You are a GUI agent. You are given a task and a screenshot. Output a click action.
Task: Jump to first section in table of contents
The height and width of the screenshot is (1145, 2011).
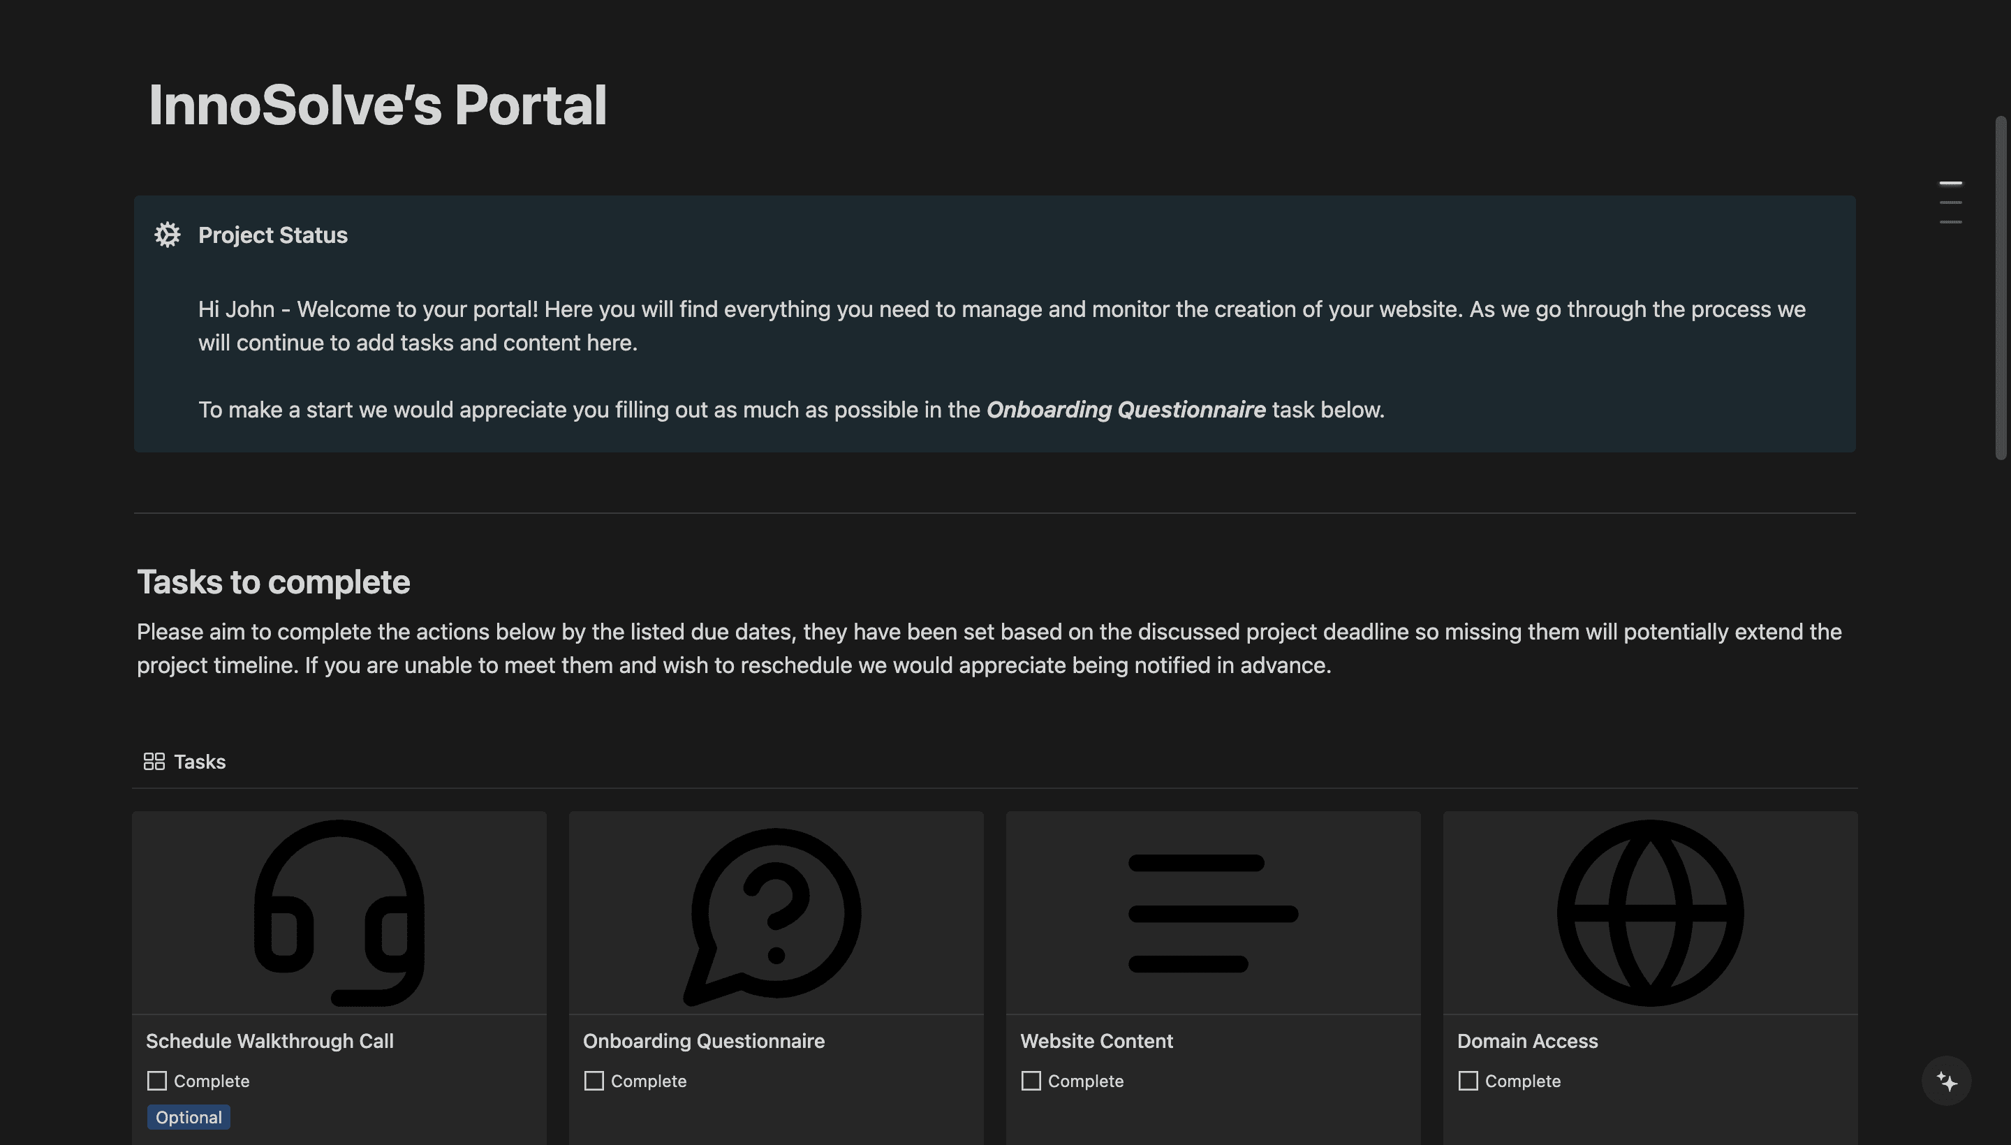coord(1950,183)
